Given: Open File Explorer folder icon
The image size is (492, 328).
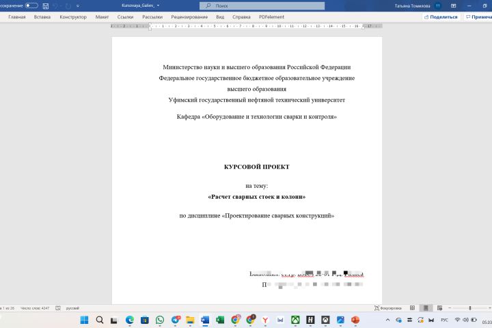Looking at the screenshot, I should tap(190, 320).
